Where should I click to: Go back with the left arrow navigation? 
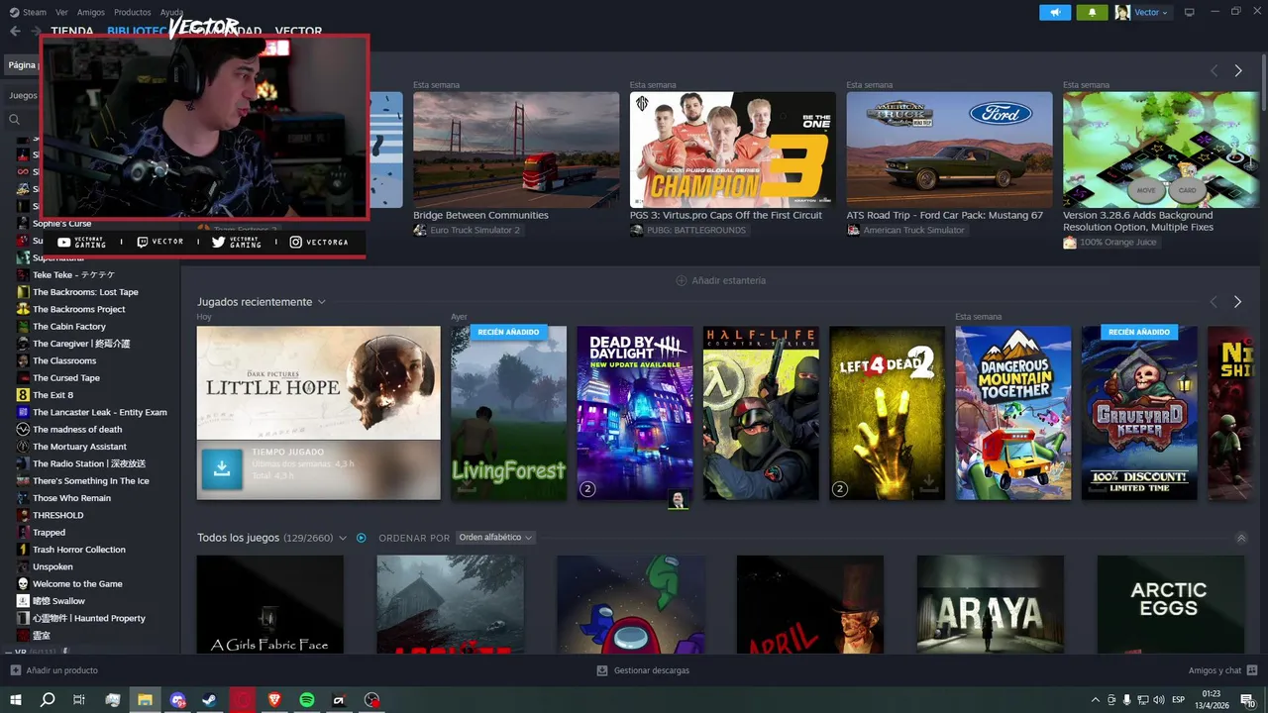(x=15, y=31)
